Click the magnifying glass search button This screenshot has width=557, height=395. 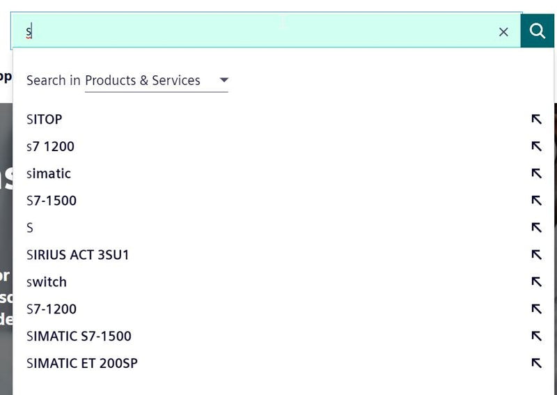point(537,31)
